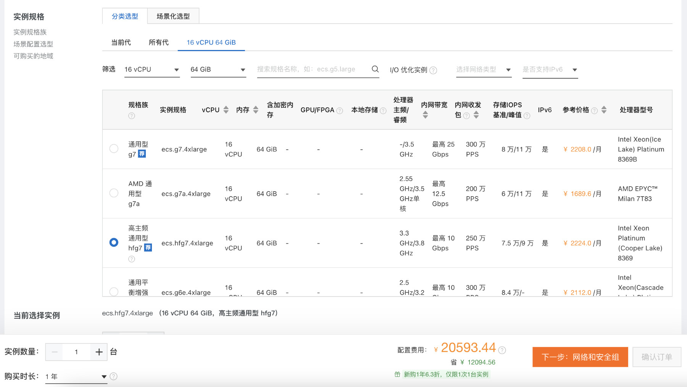Click the ecs.g7a.4xlarge spec name
The image size is (687, 387).
click(186, 193)
